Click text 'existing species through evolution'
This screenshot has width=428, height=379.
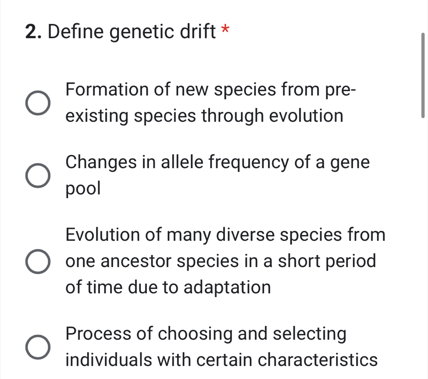coord(204,116)
